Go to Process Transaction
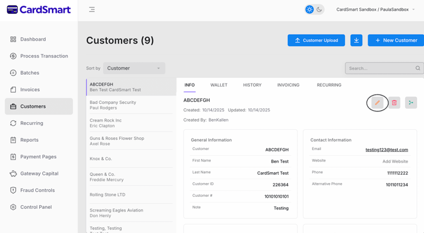The image size is (424, 233). [x=39, y=56]
